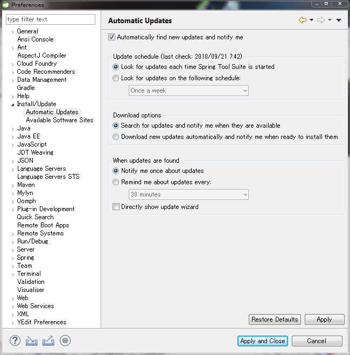This screenshot has width=350, height=355.
Task: Collapse the Install/Update tree node
Action: click(13, 105)
